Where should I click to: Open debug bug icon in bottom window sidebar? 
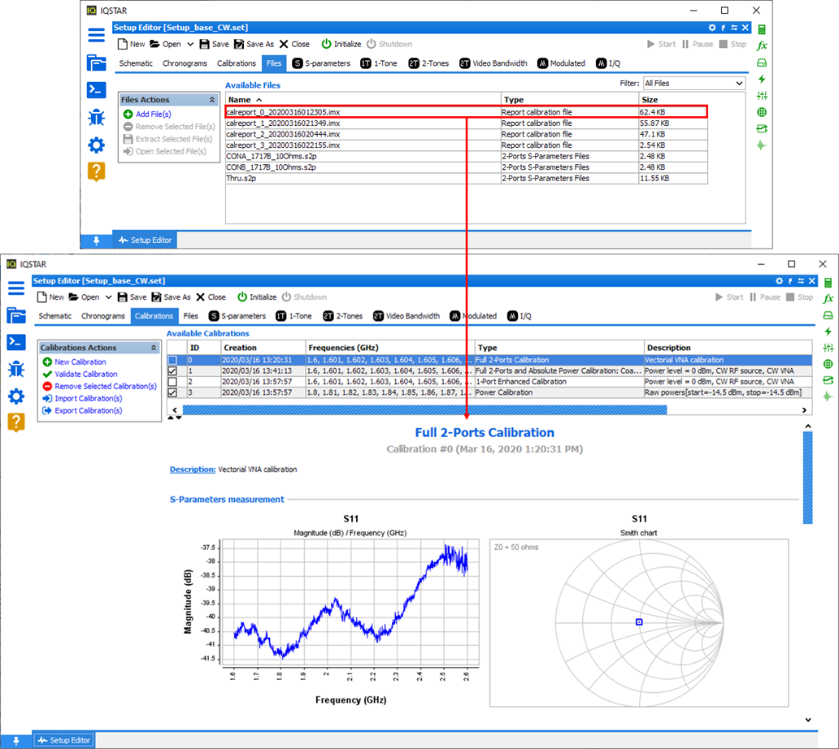16,370
